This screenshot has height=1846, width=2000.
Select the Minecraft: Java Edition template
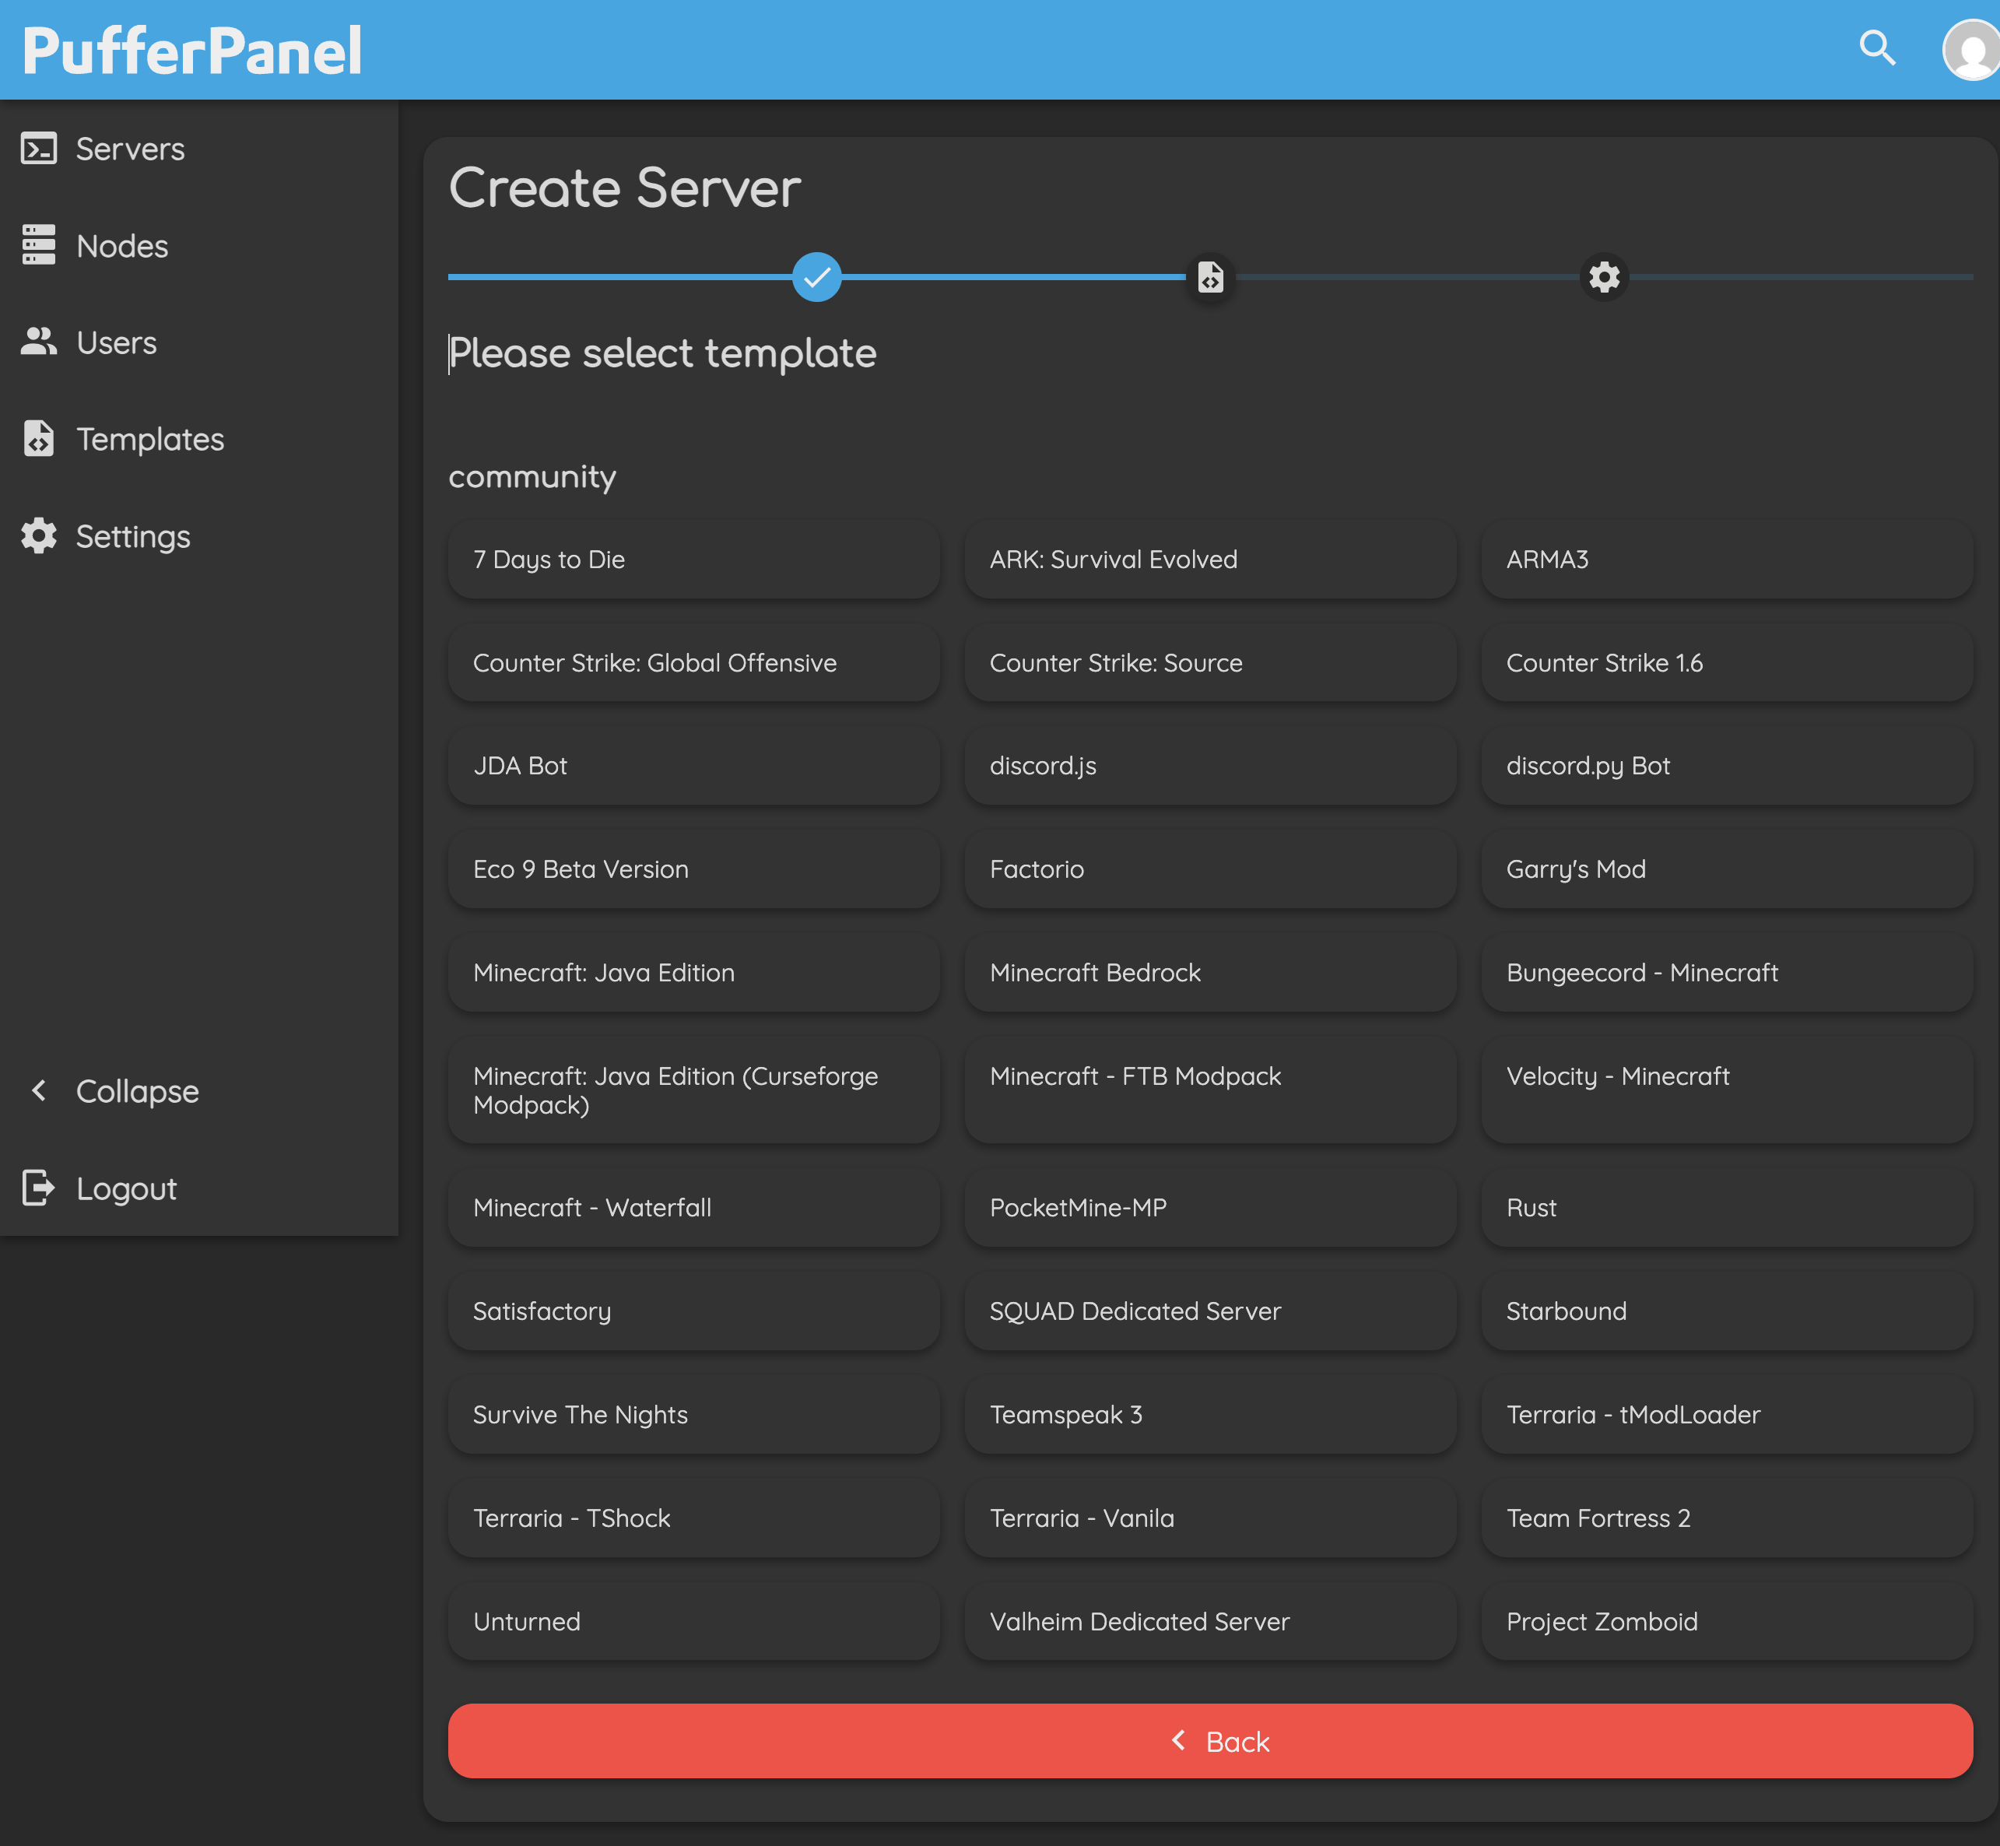(x=693, y=973)
